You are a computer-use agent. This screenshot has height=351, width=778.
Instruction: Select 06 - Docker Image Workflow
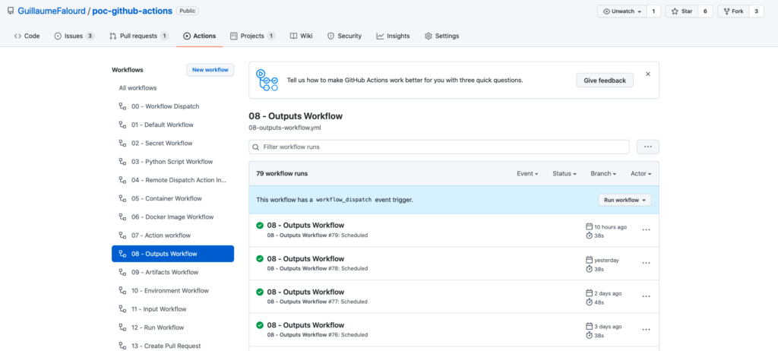pos(172,217)
